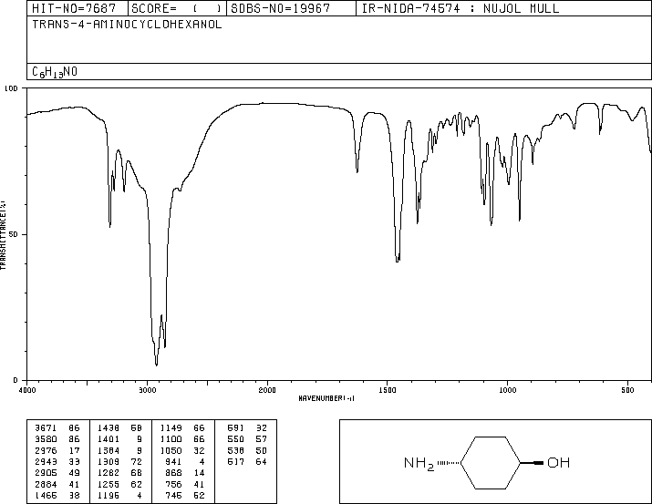Viewport: 652px width, 504px height.
Task: Click the 1500 label on the wavenumber axis
Action: 388,390
